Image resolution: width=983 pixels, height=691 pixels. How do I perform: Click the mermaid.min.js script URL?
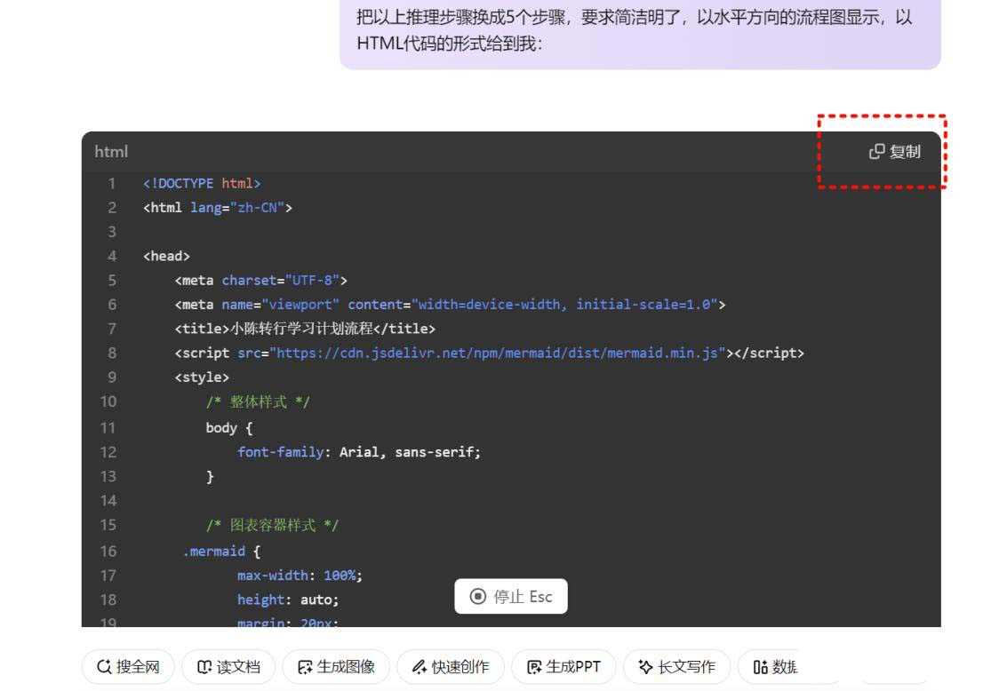(501, 353)
